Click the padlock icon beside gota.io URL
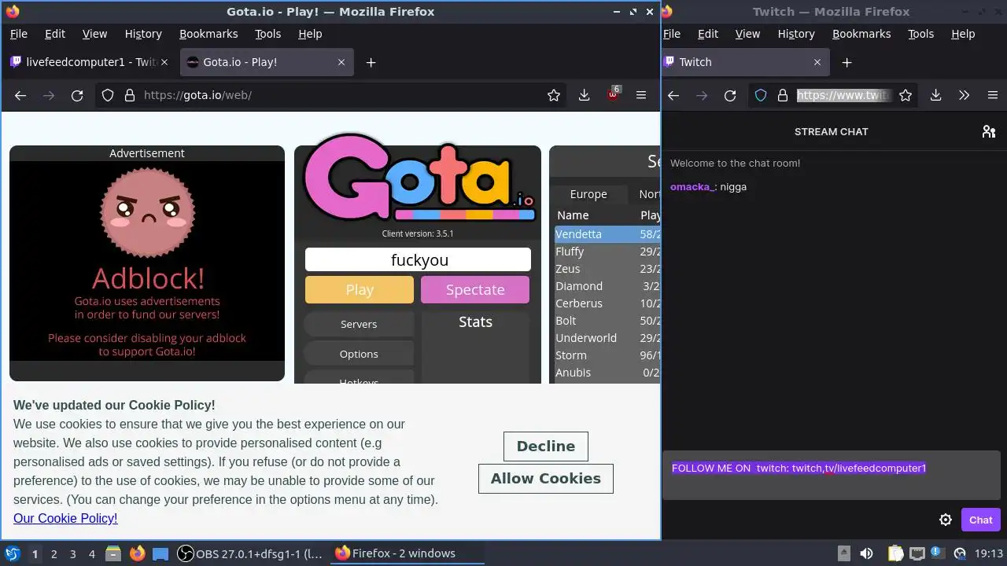The height and width of the screenshot is (566, 1007). pyautogui.click(x=130, y=95)
